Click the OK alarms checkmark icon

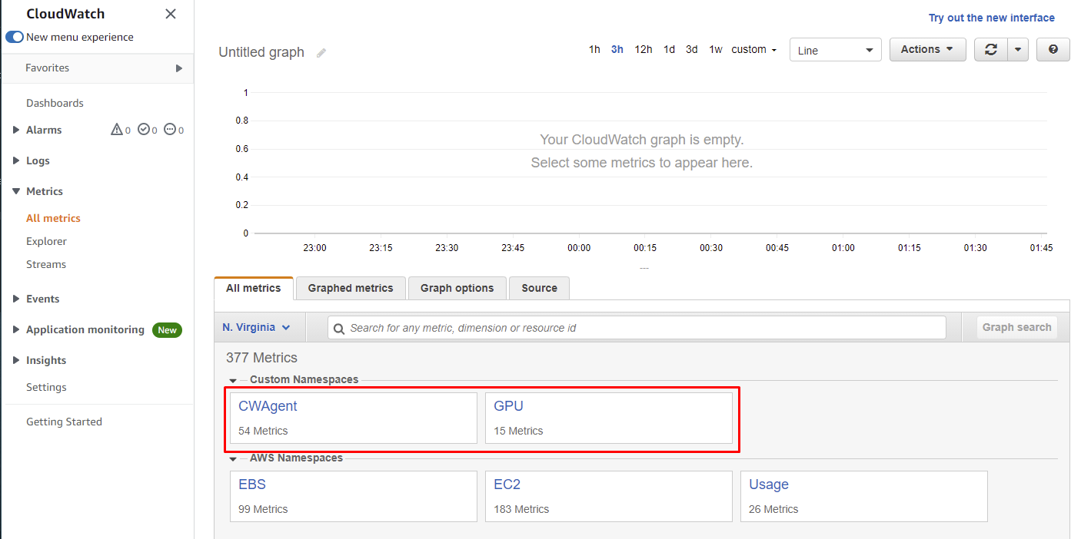coord(143,130)
